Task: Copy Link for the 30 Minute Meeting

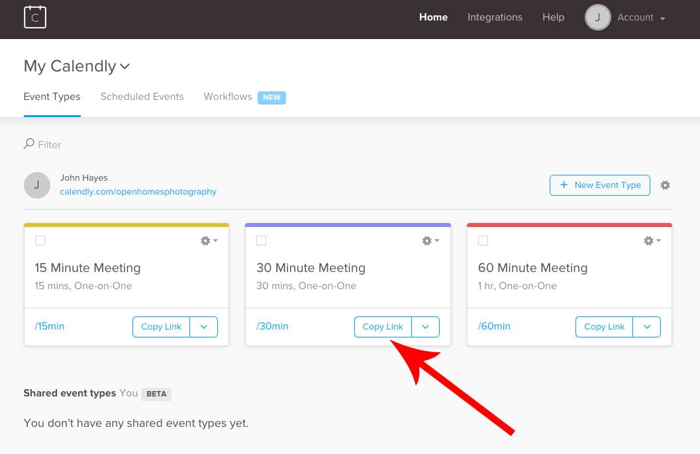Action: pos(383,327)
